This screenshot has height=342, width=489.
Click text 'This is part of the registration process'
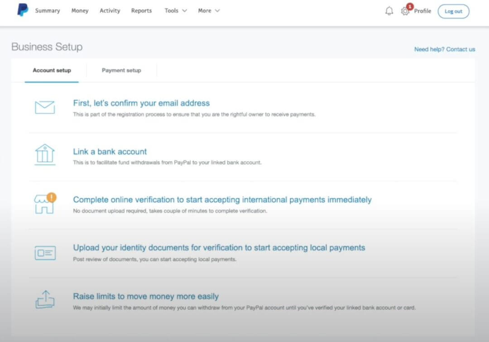click(194, 114)
